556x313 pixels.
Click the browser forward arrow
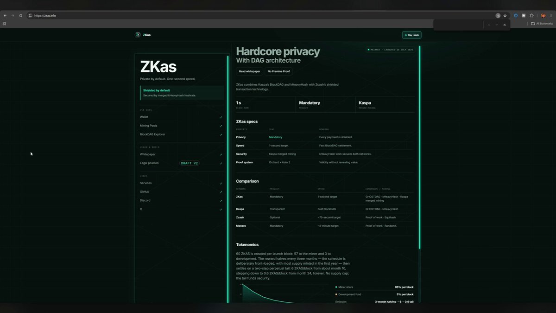click(x=13, y=15)
